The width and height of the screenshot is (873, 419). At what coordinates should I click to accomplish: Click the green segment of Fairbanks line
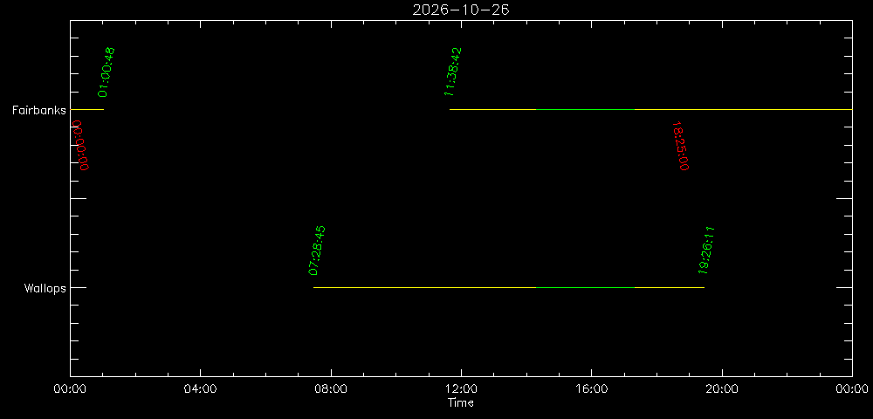[585, 110]
